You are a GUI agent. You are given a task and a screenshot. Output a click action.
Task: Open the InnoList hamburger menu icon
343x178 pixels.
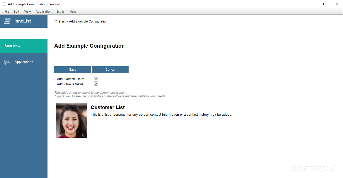7,21
